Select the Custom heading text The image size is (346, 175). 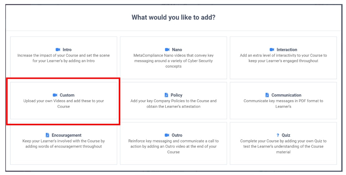tap(67, 95)
